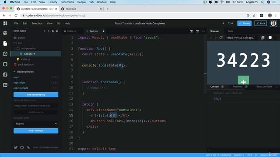The width and height of the screenshot is (280, 157).
Task: Click the Twitter icon in sidebar footer
Action: 16,147
